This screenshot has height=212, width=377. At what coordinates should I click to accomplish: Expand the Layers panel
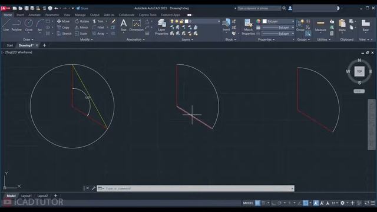(187, 39)
